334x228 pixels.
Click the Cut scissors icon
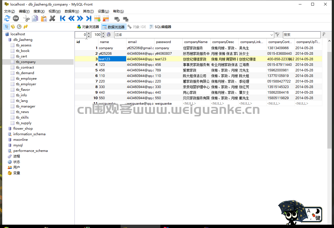pyautogui.click(x=26, y=19)
